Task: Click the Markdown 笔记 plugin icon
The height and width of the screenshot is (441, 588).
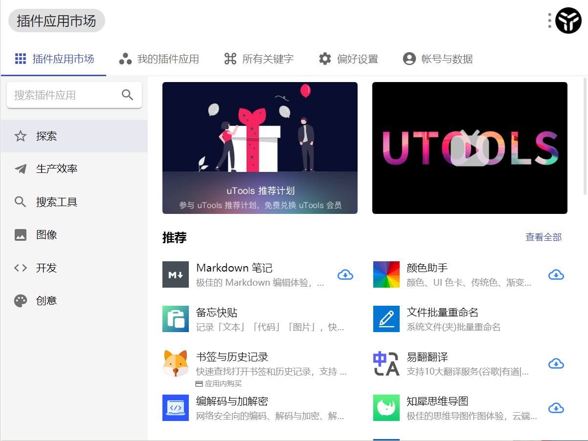Action: tap(176, 274)
